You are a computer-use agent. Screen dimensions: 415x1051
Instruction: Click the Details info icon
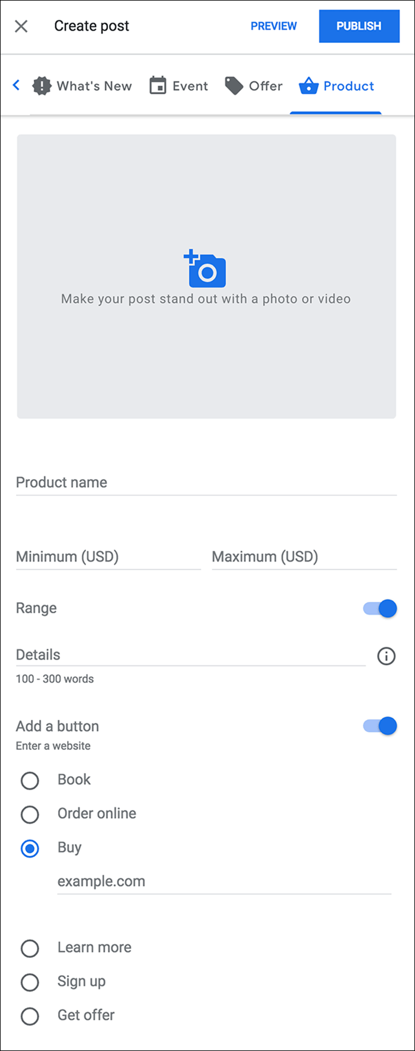387,656
